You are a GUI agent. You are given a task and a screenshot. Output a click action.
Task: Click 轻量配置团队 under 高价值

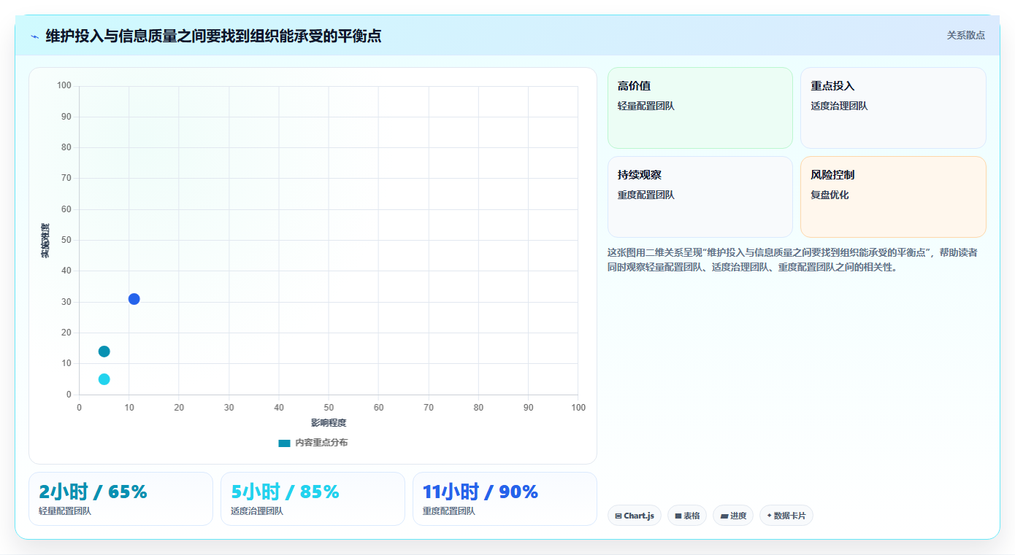click(646, 106)
